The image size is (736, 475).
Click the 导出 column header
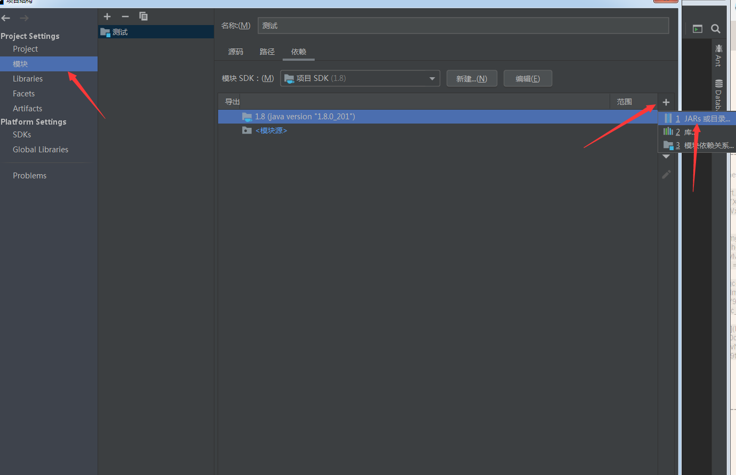coord(233,102)
